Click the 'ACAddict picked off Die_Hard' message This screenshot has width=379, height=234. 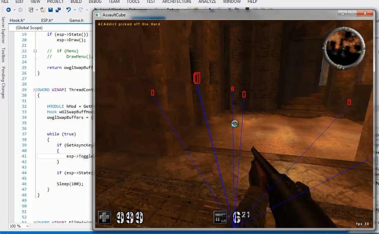(x=129, y=24)
